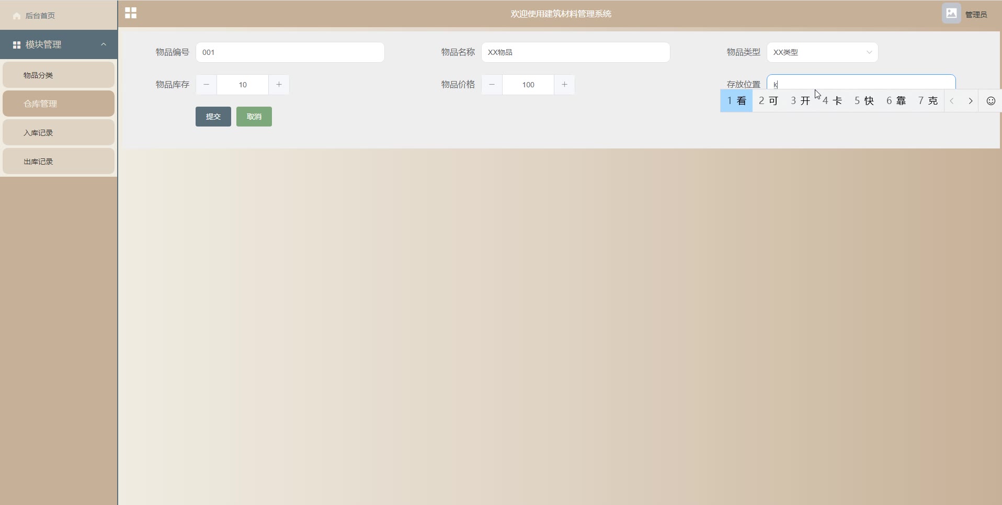The height and width of the screenshot is (505, 1002).
Task: Click the grid menu icon in header
Action: point(131,13)
